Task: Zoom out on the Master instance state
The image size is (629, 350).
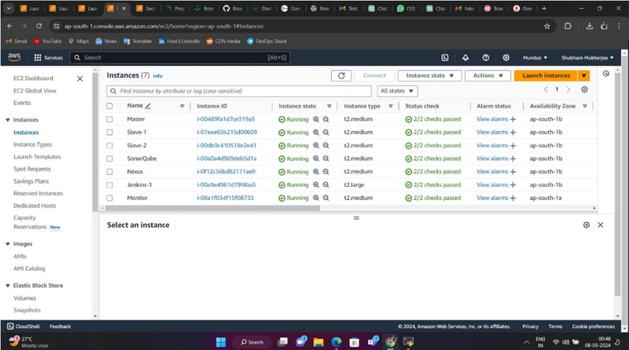Action: 326,119
